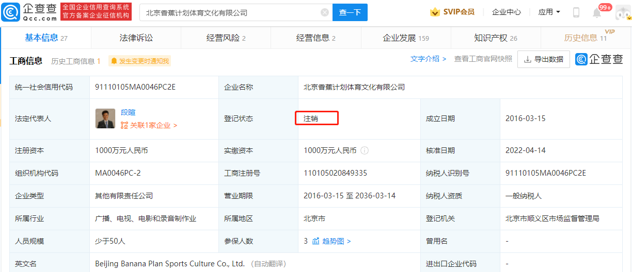Open legal representative 段暄 link
The image size is (632, 272).
tap(128, 112)
